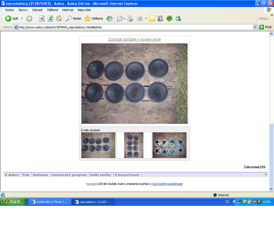Open the History clock icon
This screenshot has height=232, width=274.
[109, 18]
